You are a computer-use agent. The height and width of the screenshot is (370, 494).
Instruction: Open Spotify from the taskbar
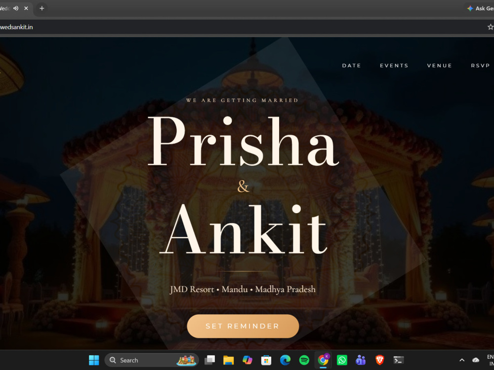coord(304,360)
